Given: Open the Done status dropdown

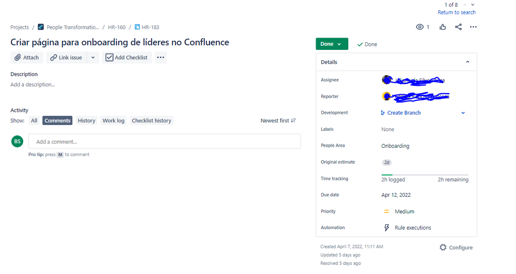Looking at the screenshot, I should point(332,44).
